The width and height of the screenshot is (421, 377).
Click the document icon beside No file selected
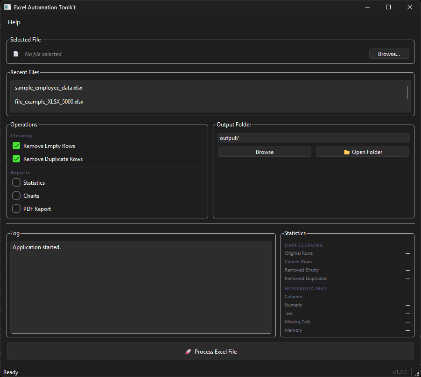(16, 54)
